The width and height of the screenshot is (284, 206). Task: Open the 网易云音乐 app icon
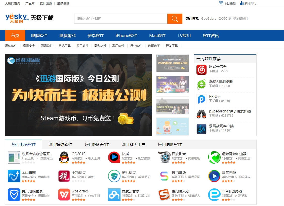[201, 70]
